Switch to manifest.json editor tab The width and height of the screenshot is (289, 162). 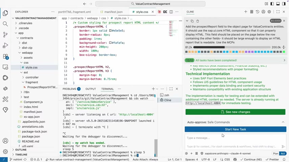(111, 12)
